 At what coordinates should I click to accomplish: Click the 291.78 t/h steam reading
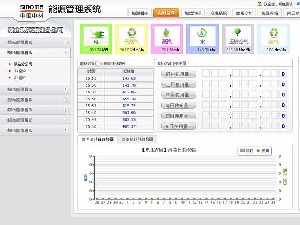[170, 50]
